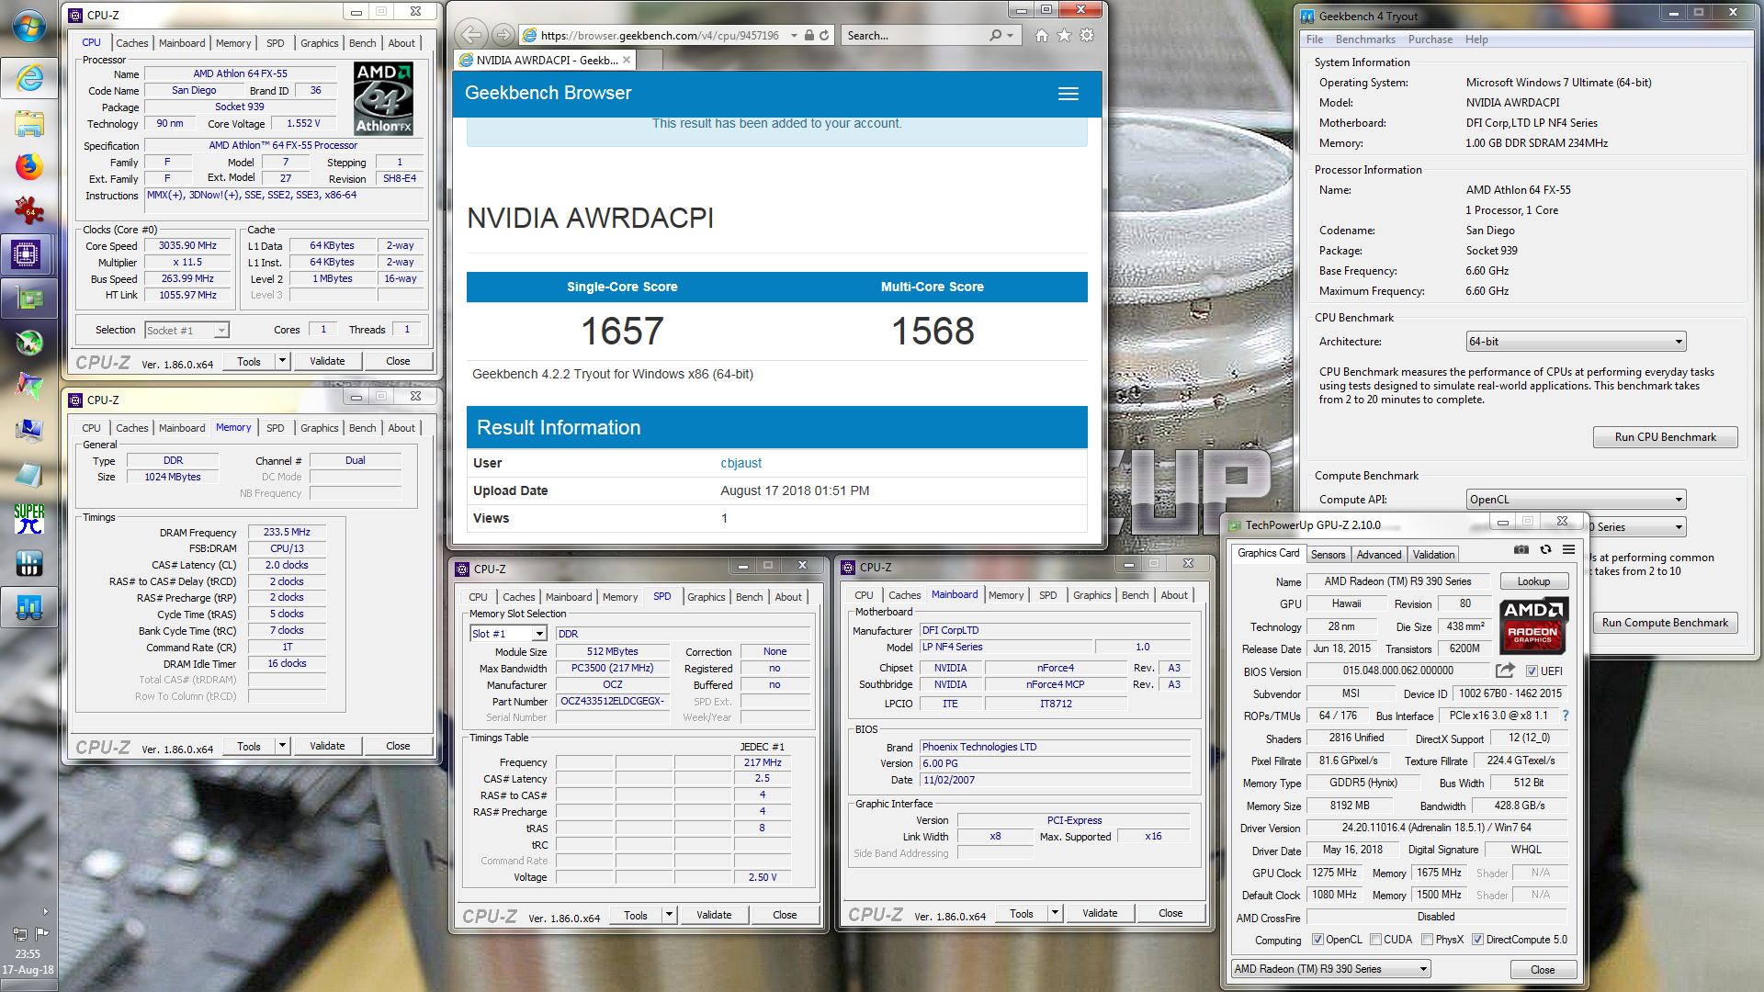The image size is (1764, 992).
Task: Switch to the Sensors tab in GPU-Z
Action: click(x=1328, y=555)
